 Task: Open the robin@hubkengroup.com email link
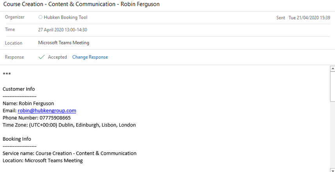[47, 111]
